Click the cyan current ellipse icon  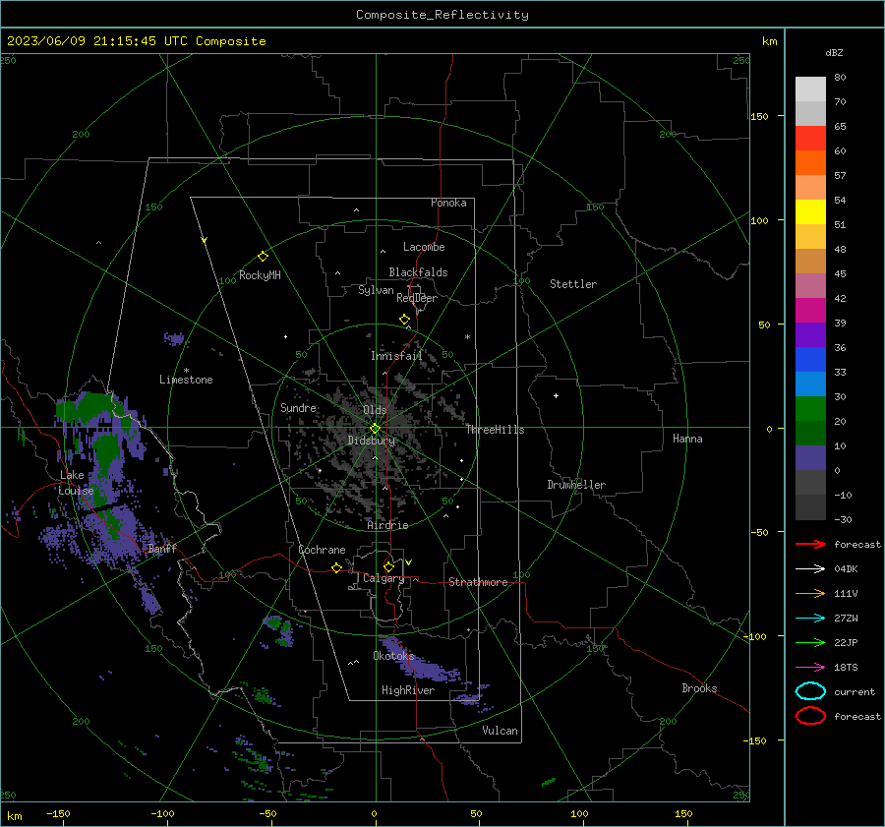pyautogui.click(x=810, y=691)
